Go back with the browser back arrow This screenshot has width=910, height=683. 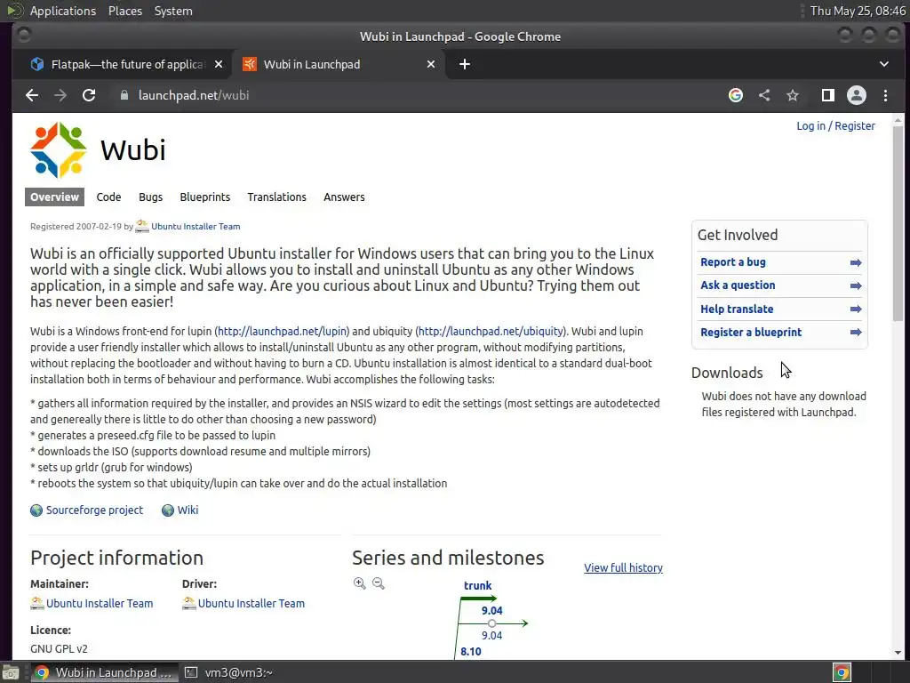[32, 95]
